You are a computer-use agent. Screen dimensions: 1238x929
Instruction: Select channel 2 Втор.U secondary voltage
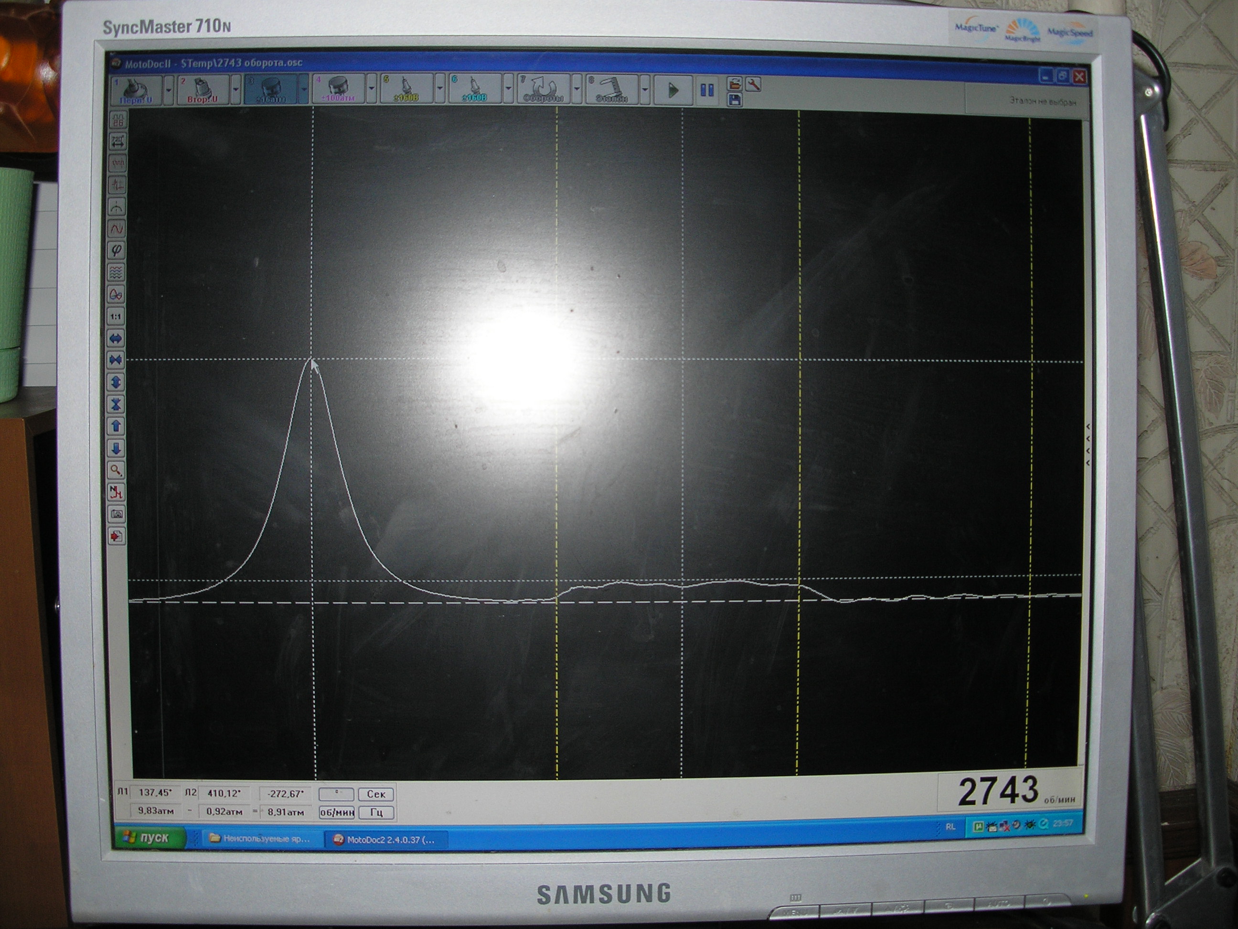pos(203,89)
